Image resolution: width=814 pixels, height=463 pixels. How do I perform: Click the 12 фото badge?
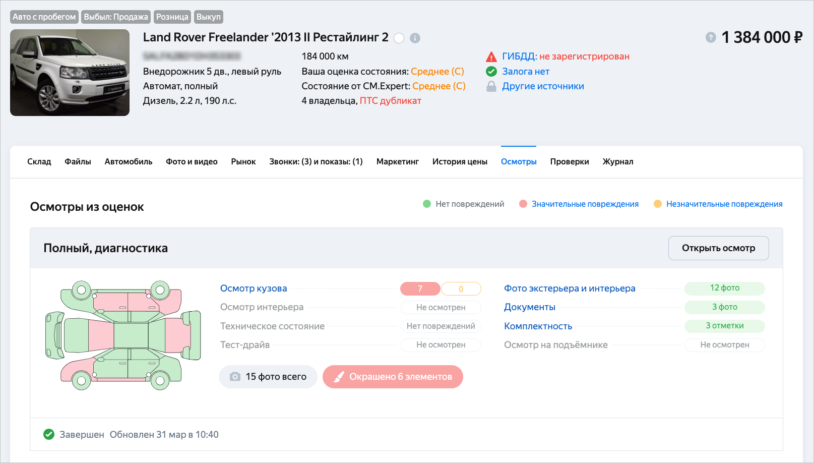(x=725, y=288)
